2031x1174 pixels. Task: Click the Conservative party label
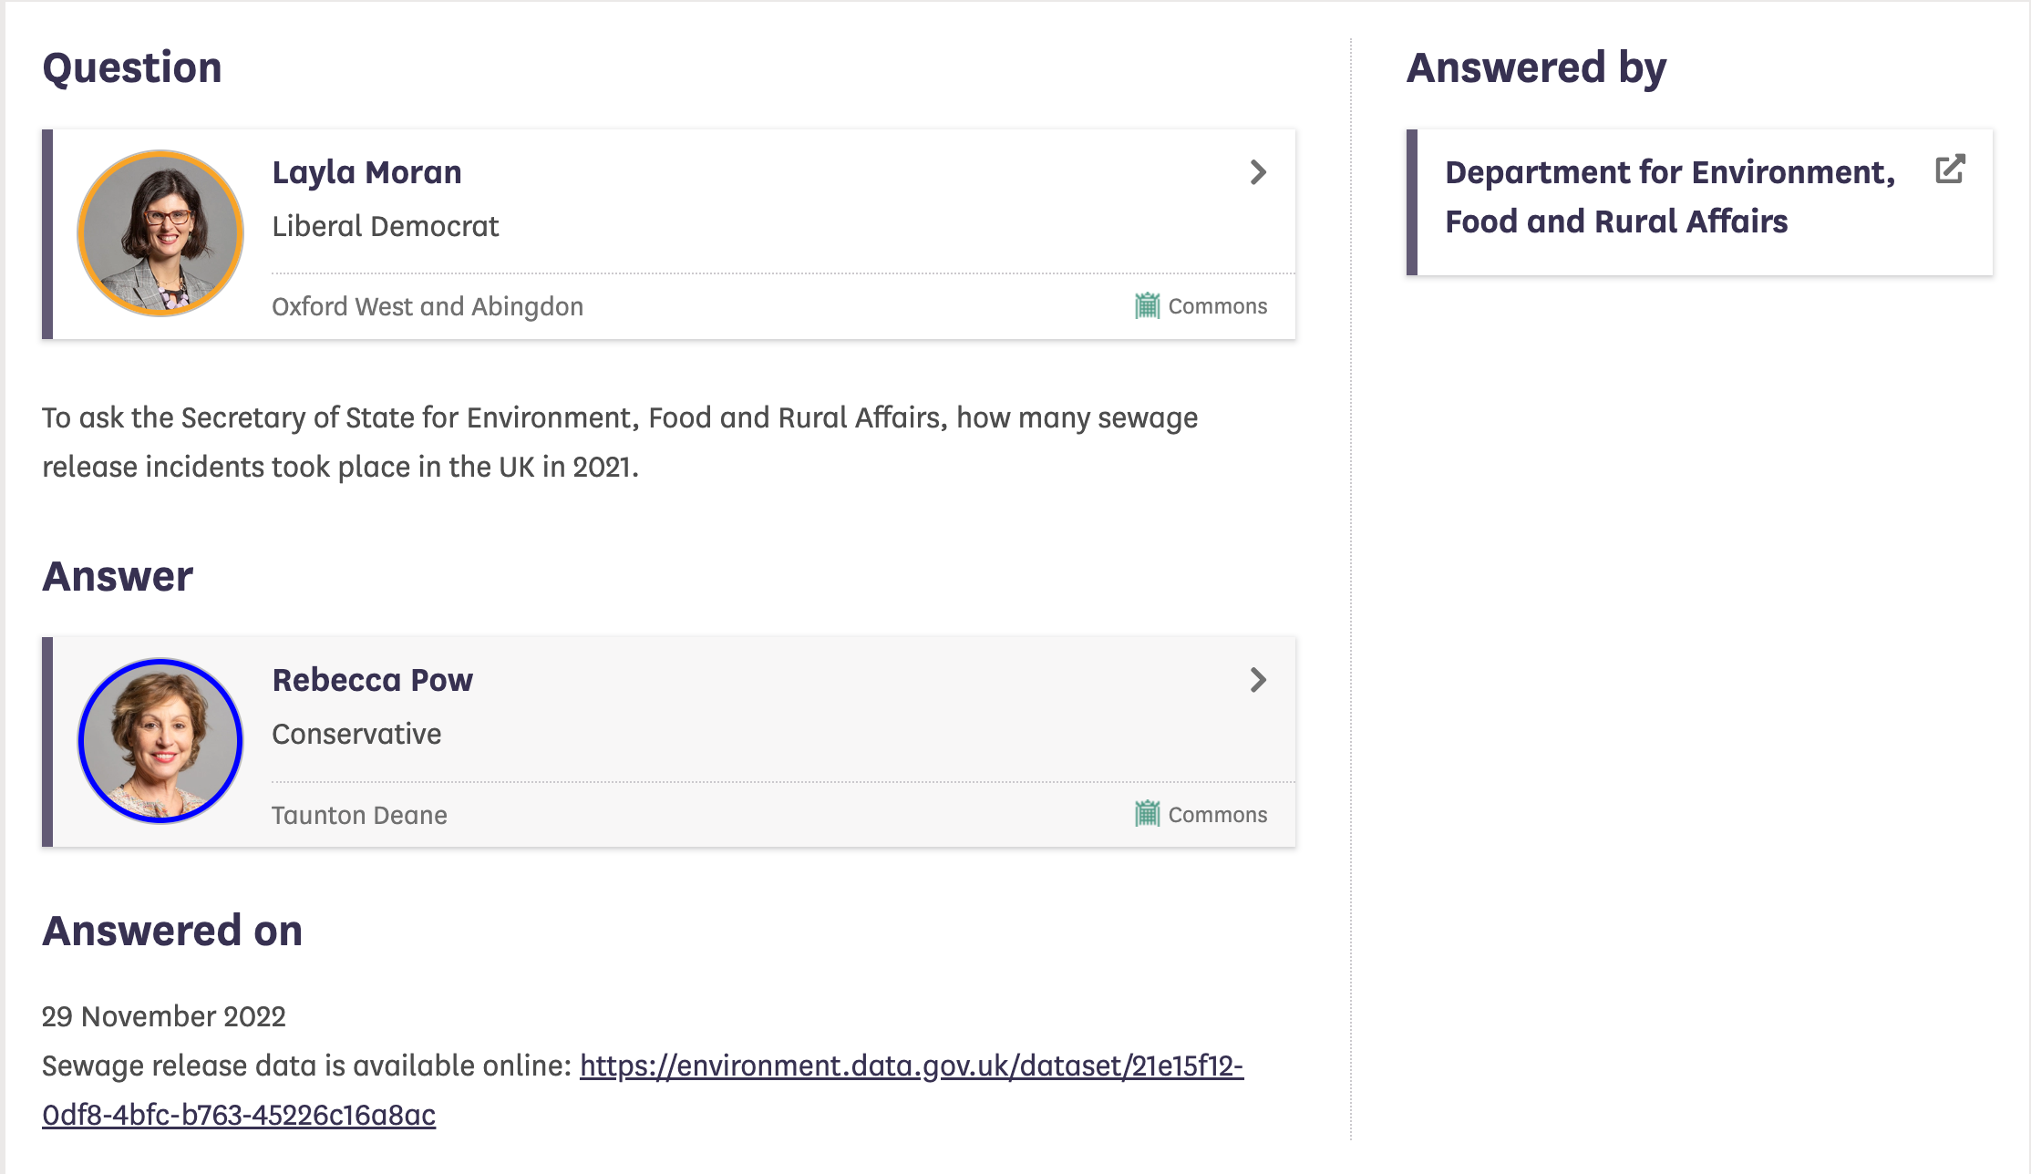tap(356, 734)
